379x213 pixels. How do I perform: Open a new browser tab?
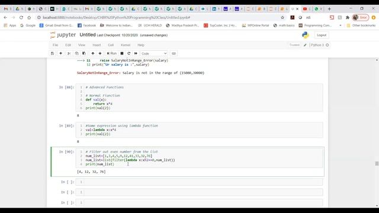pyautogui.click(x=329, y=9)
